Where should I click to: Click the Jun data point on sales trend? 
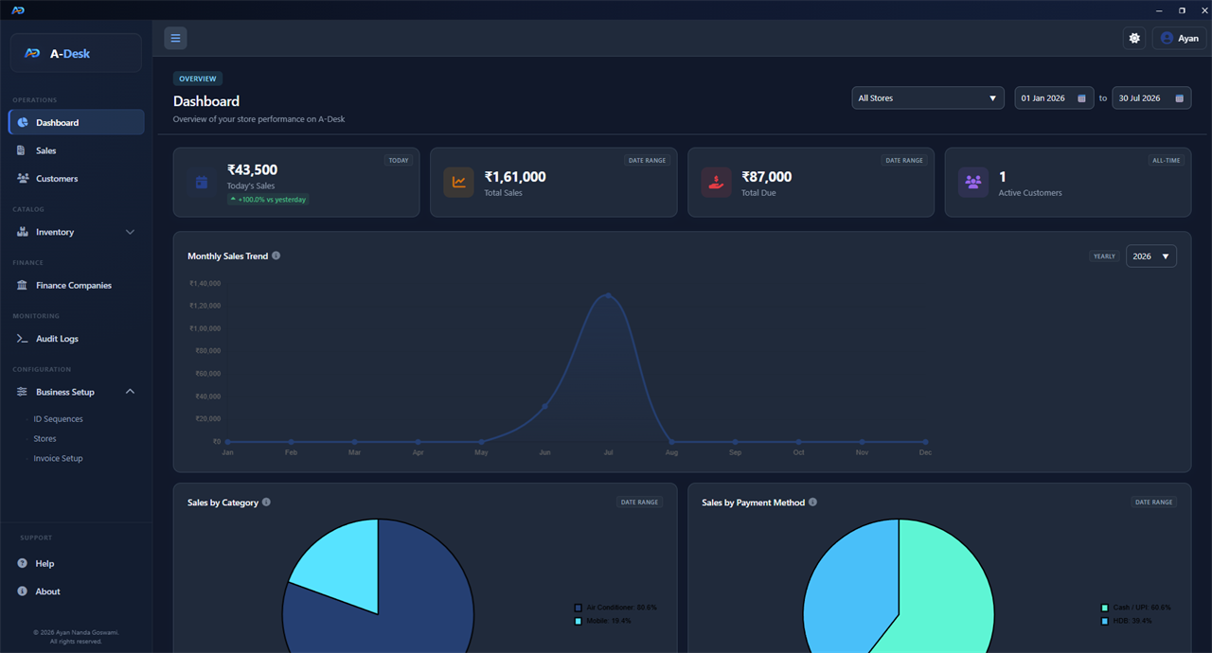pyautogui.click(x=544, y=406)
